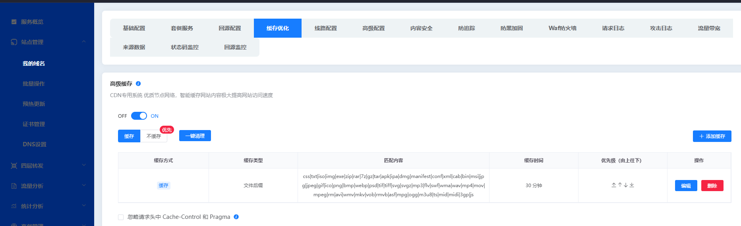The width and height of the screenshot is (741, 226).
Task: Toggle the advanced cache OFF/ON switch
Action: point(139,116)
